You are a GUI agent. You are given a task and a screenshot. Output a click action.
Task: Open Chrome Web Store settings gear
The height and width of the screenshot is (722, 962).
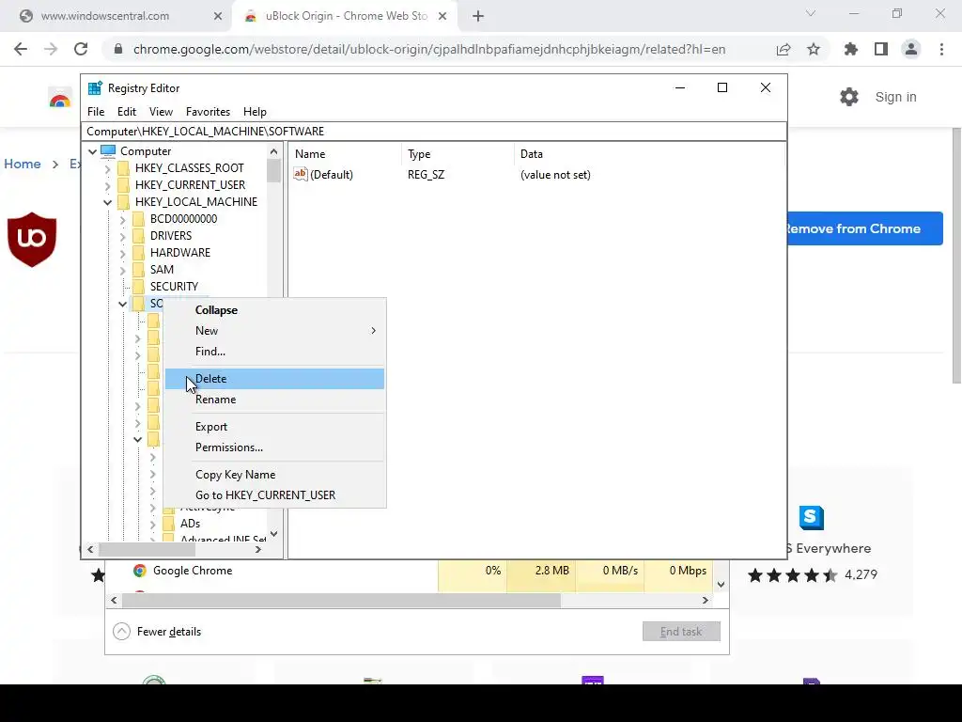pyautogui.click(x=849, y=97)
